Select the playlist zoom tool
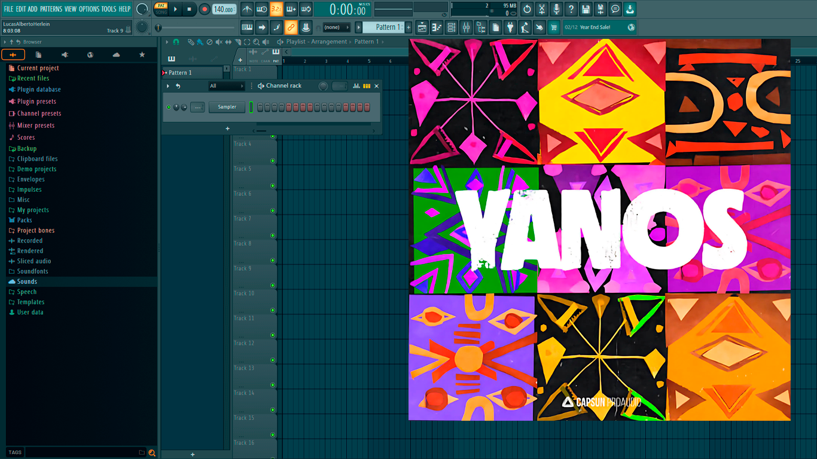This screenshot has height=459, width=817. pos(256,42)
